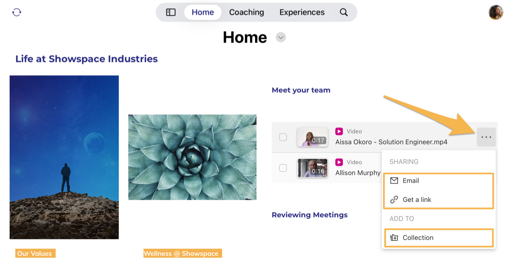Open the Allison Murphy video thumbnail
This screenshot has width=513, height=264.
pyautogui.click(x=312, y=168)
